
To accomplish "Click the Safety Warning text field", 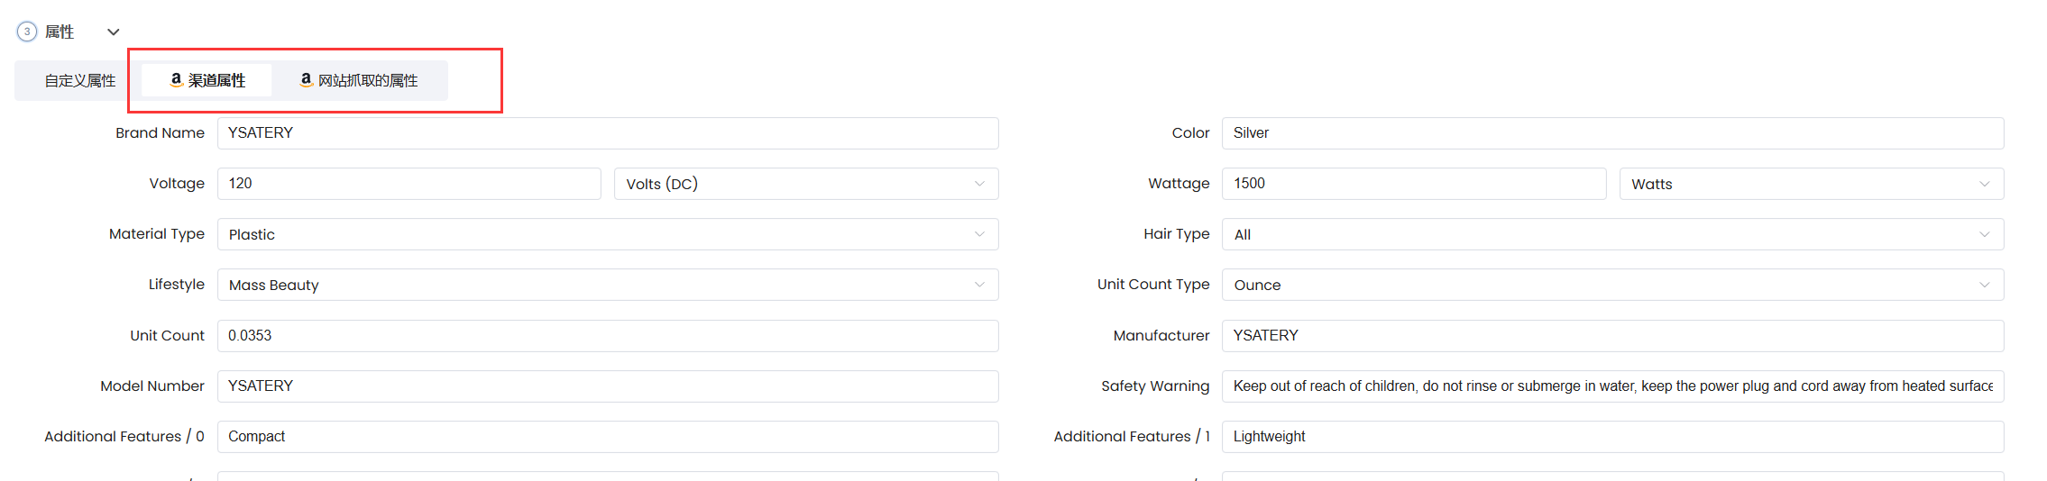I will click(1613, 386).
